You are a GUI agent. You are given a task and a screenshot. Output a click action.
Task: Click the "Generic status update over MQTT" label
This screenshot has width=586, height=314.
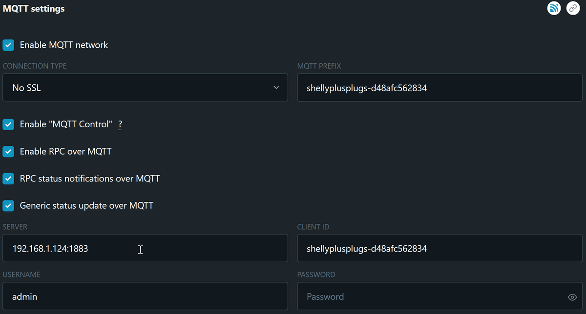click(86, 206)
